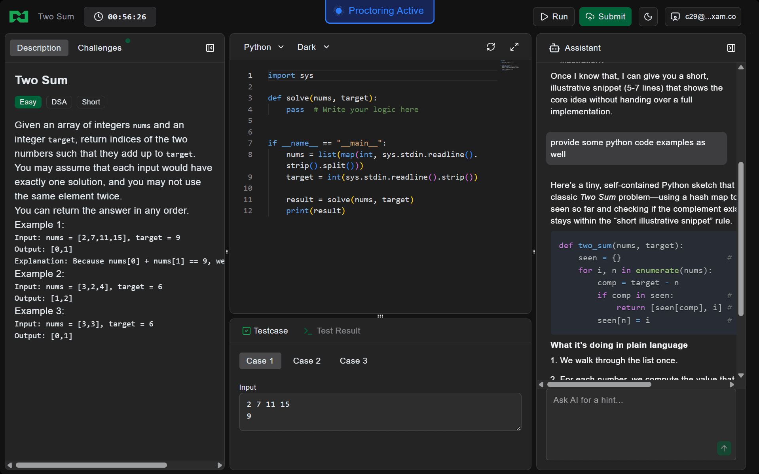Send the hint message with arrow icon
Viewport: 759px width, 474px height.
pyautogui.click(x=724, y=448)
